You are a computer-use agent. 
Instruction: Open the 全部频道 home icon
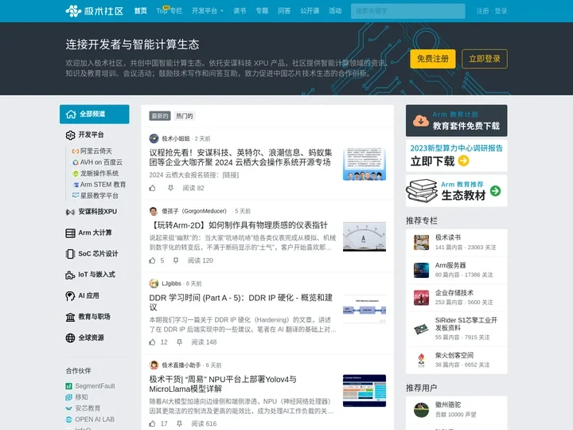(x=71, y=114)
